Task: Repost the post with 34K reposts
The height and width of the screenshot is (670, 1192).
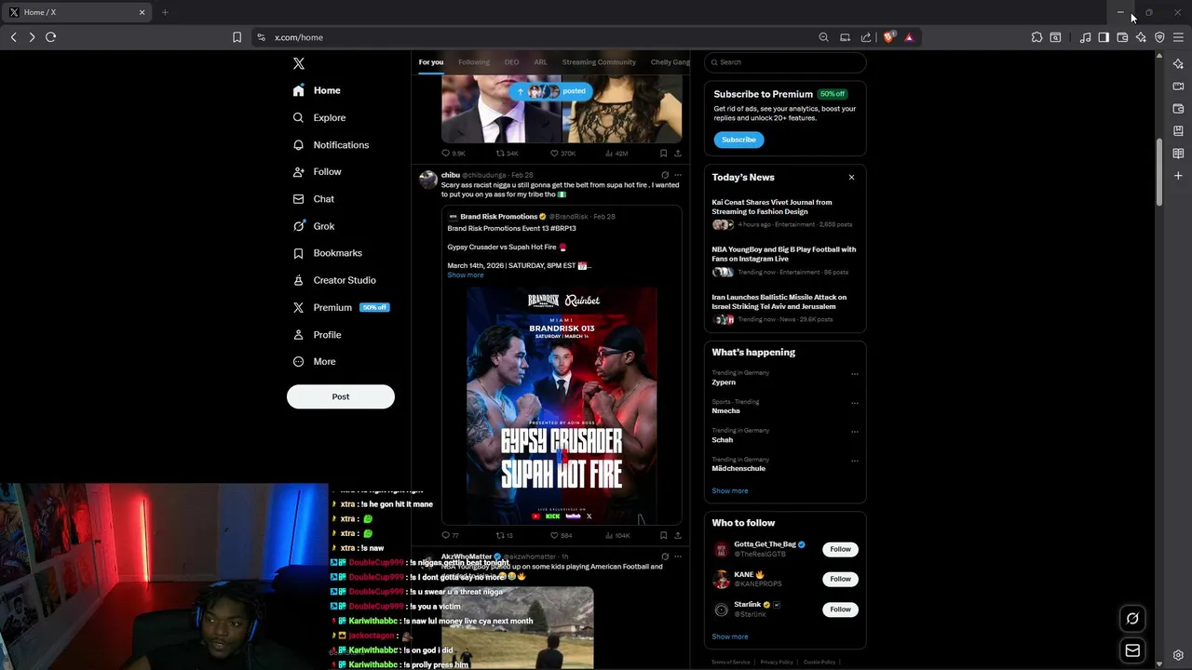Action: tap(507, 153)
